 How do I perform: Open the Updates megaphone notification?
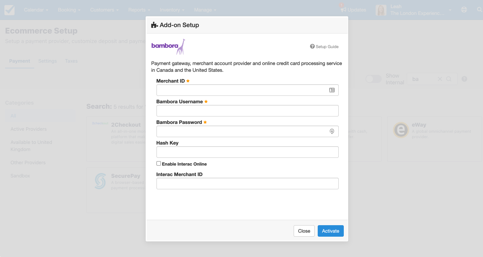353,10
